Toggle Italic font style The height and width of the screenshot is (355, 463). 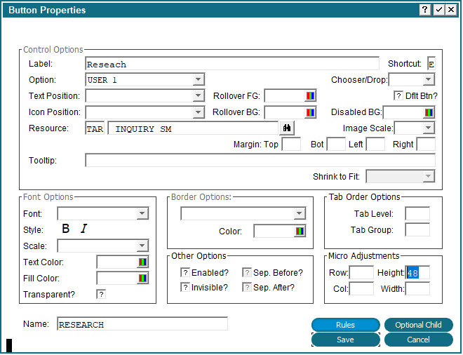point(84,229)
